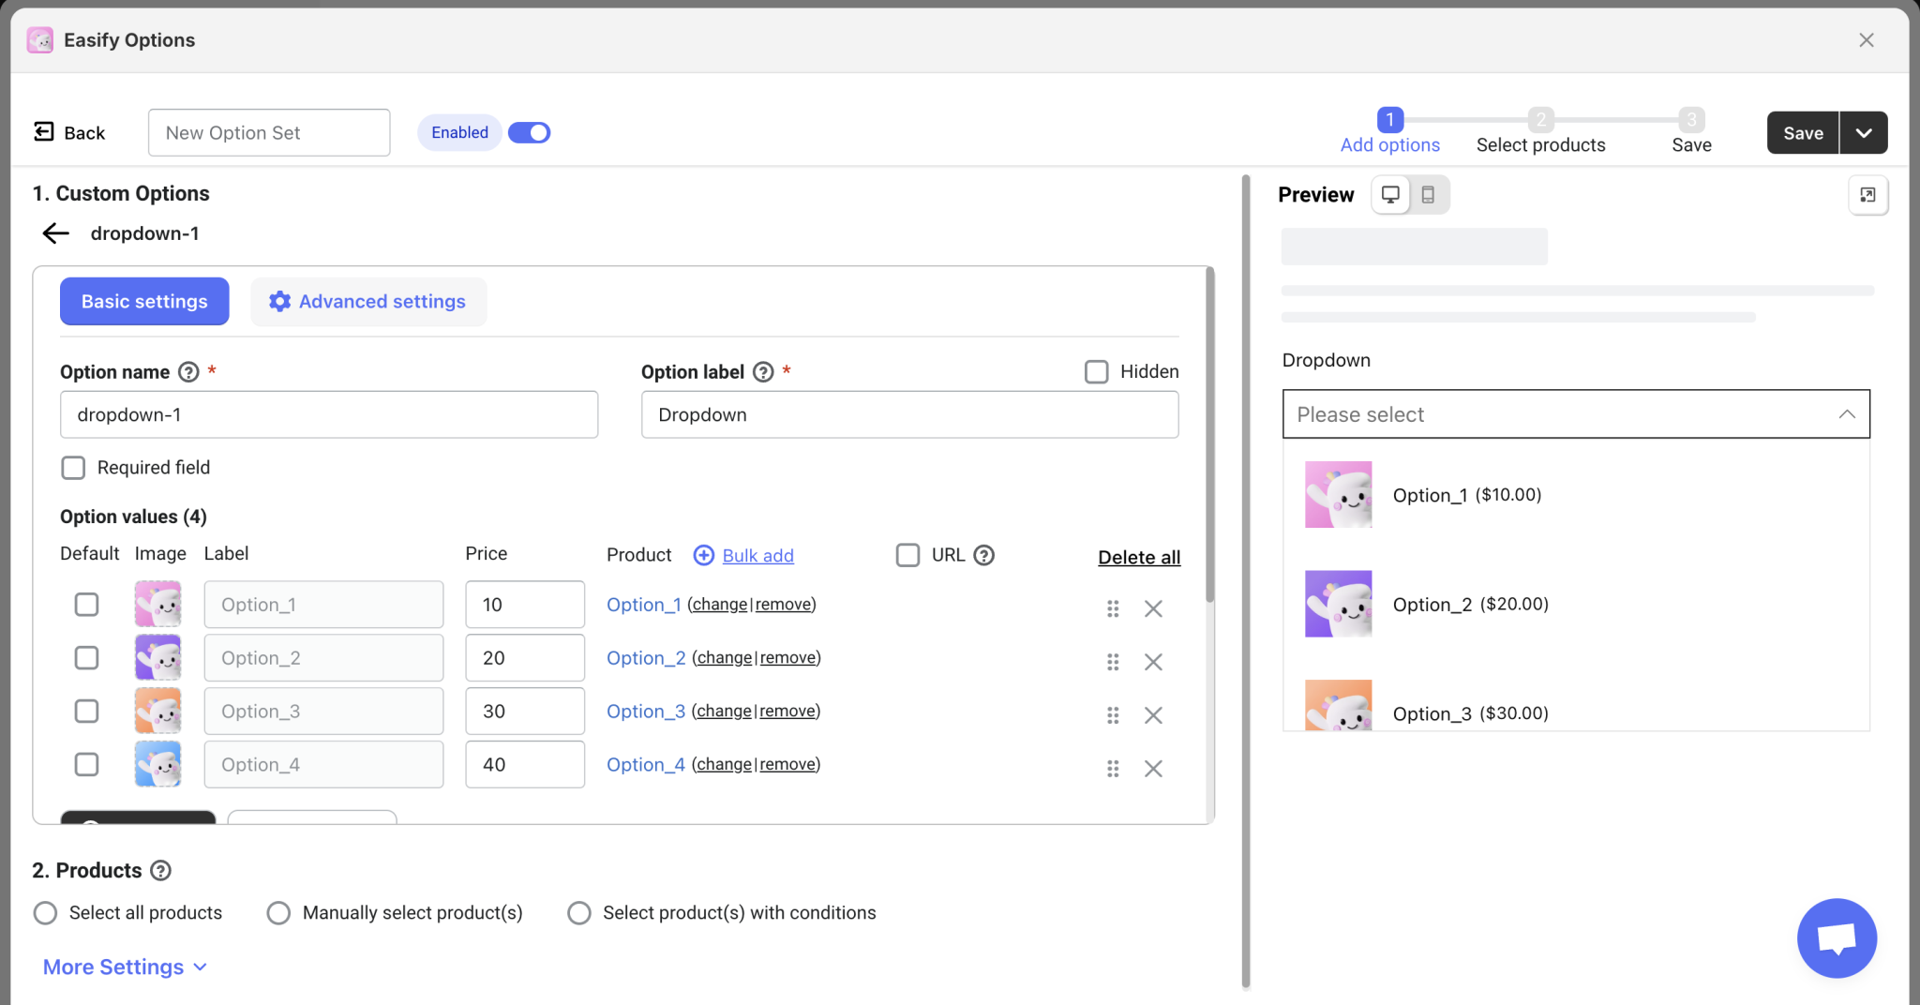Select the Manually select product(s) radio
Viewport: 1920px width, 1005px height.
(x=277, y=912)
